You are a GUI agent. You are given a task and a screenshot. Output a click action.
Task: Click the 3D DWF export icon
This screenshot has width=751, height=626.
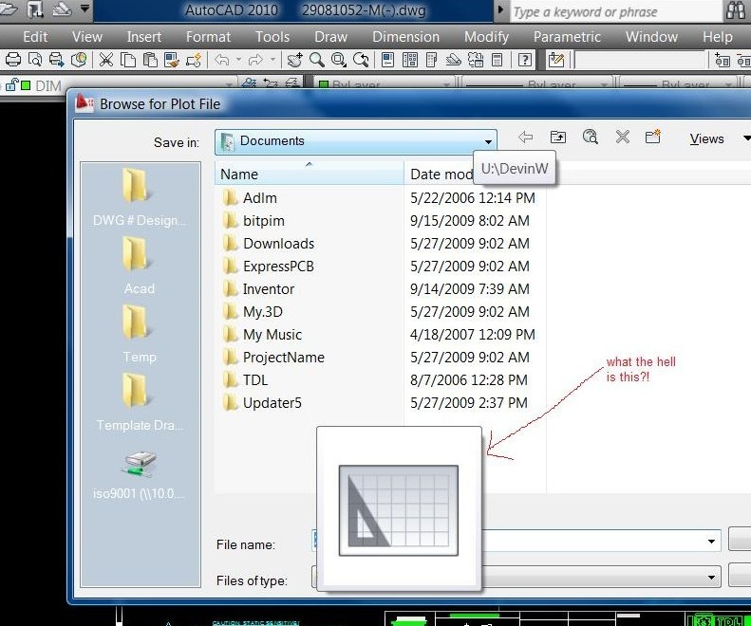click(79, 60)
